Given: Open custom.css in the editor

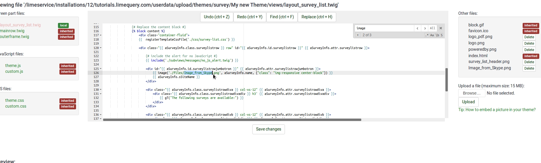Looking at the screenshot, I should 16,106.
